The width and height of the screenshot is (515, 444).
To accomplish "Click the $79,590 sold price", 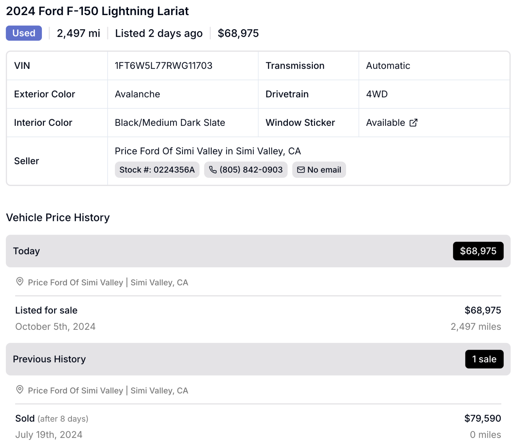I will (483, 418).
